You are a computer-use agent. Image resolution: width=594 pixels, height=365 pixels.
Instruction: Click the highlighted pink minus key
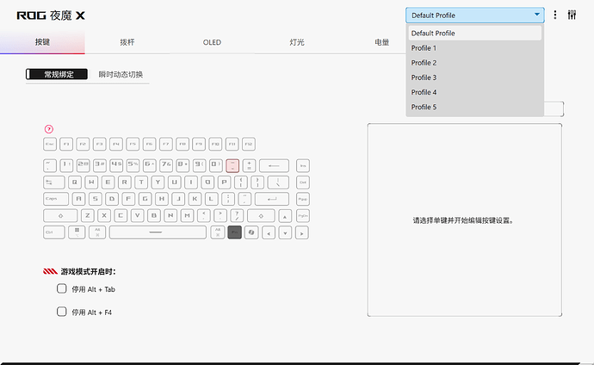[232, 165]
